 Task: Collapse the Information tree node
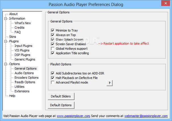click(x=5, y=18)
